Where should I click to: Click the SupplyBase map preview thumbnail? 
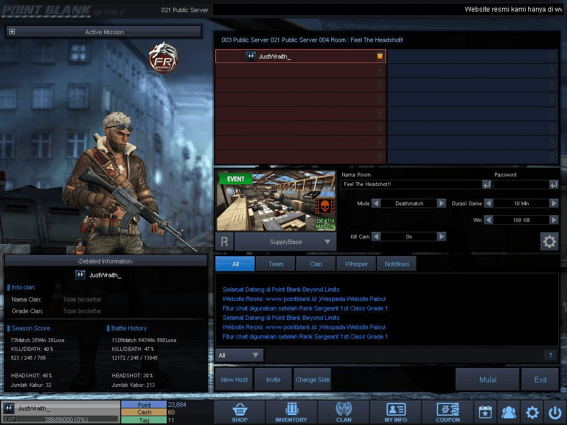pos(276,201)
